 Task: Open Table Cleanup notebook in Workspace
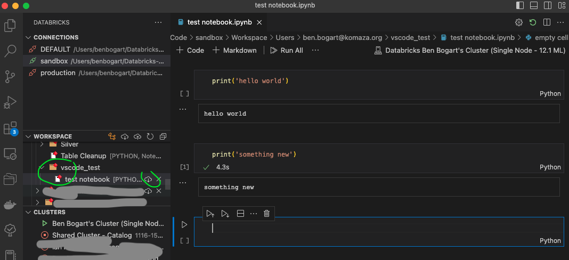(96, 156)
